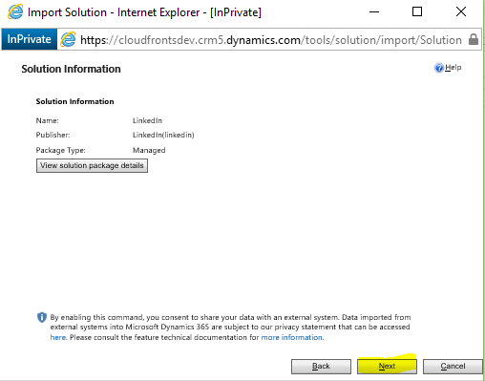Click the 'Publisher:' label
This screenshot has width=485, height=381.
point(53,135)
